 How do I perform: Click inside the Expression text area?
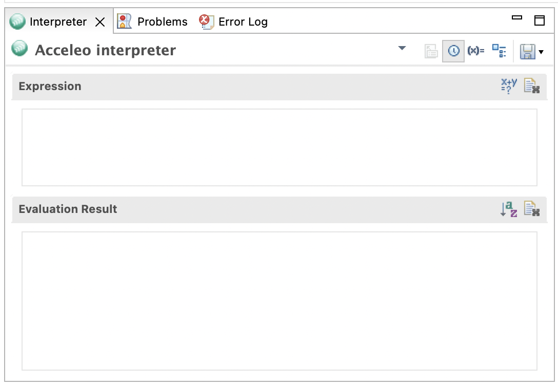[279, 147]
